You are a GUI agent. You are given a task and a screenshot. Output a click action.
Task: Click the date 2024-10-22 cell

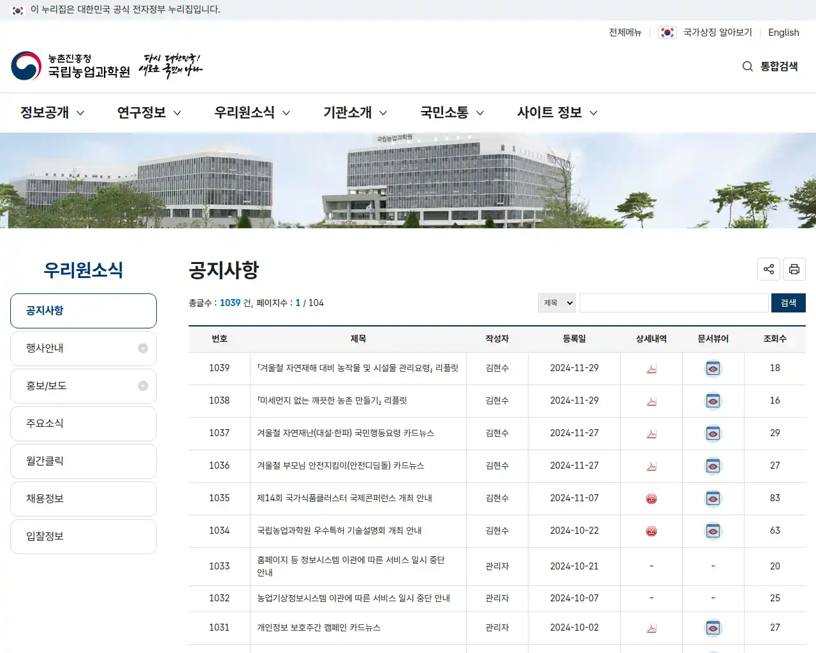pos(574,531)
